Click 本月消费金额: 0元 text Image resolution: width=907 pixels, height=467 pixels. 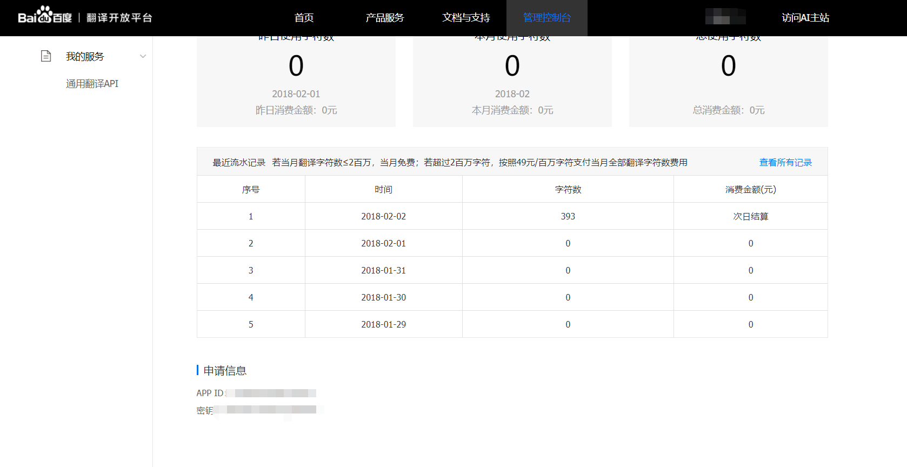click(x=512, y=110)
